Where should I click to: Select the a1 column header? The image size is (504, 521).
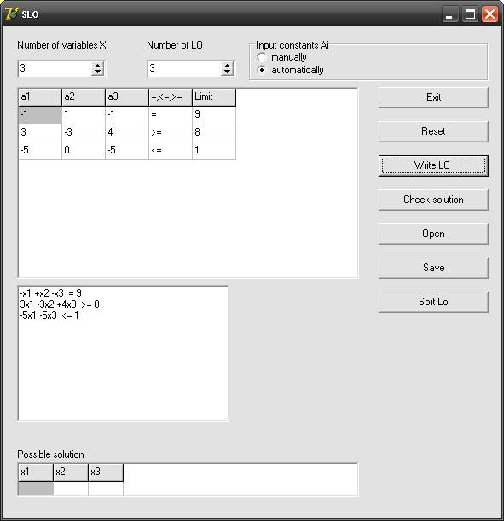coord(40,97)
